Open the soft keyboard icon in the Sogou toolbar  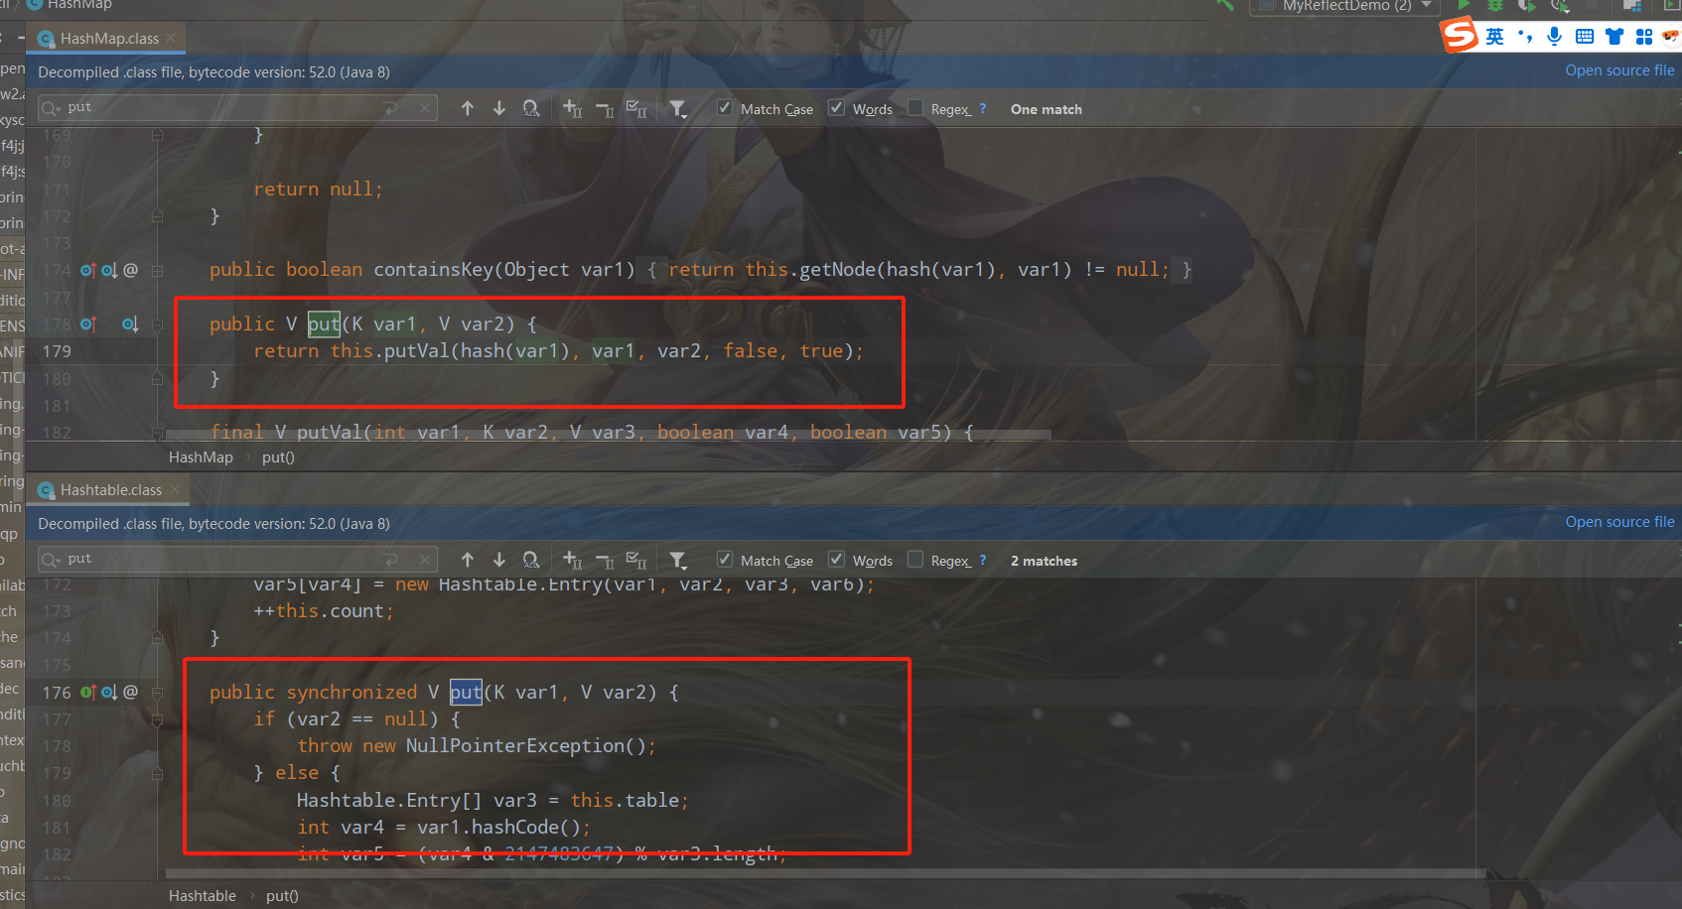[1585, 37]
